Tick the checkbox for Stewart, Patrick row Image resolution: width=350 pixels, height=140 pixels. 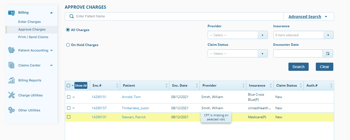pos(69,117)
